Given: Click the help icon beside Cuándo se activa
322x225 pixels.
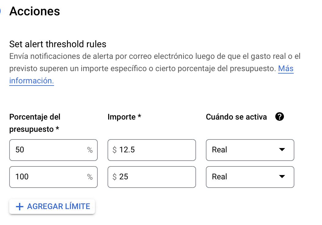Looking at the screenshot, I should pyautogui.click(x=280, y=116).
